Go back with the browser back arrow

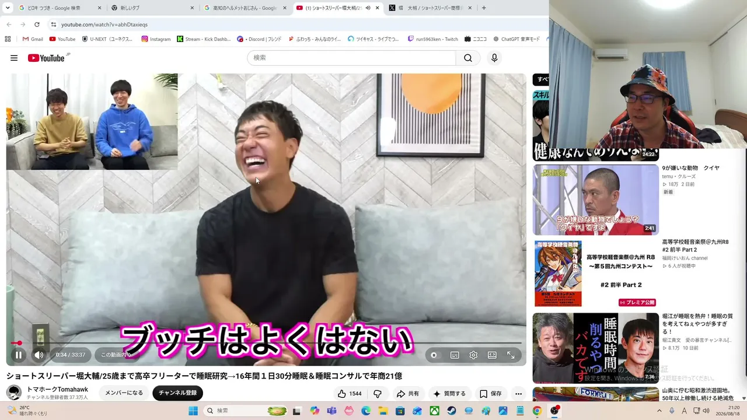9,24
